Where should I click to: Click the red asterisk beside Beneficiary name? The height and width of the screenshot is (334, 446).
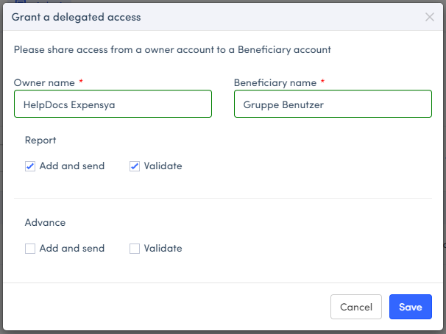point(322,82)
